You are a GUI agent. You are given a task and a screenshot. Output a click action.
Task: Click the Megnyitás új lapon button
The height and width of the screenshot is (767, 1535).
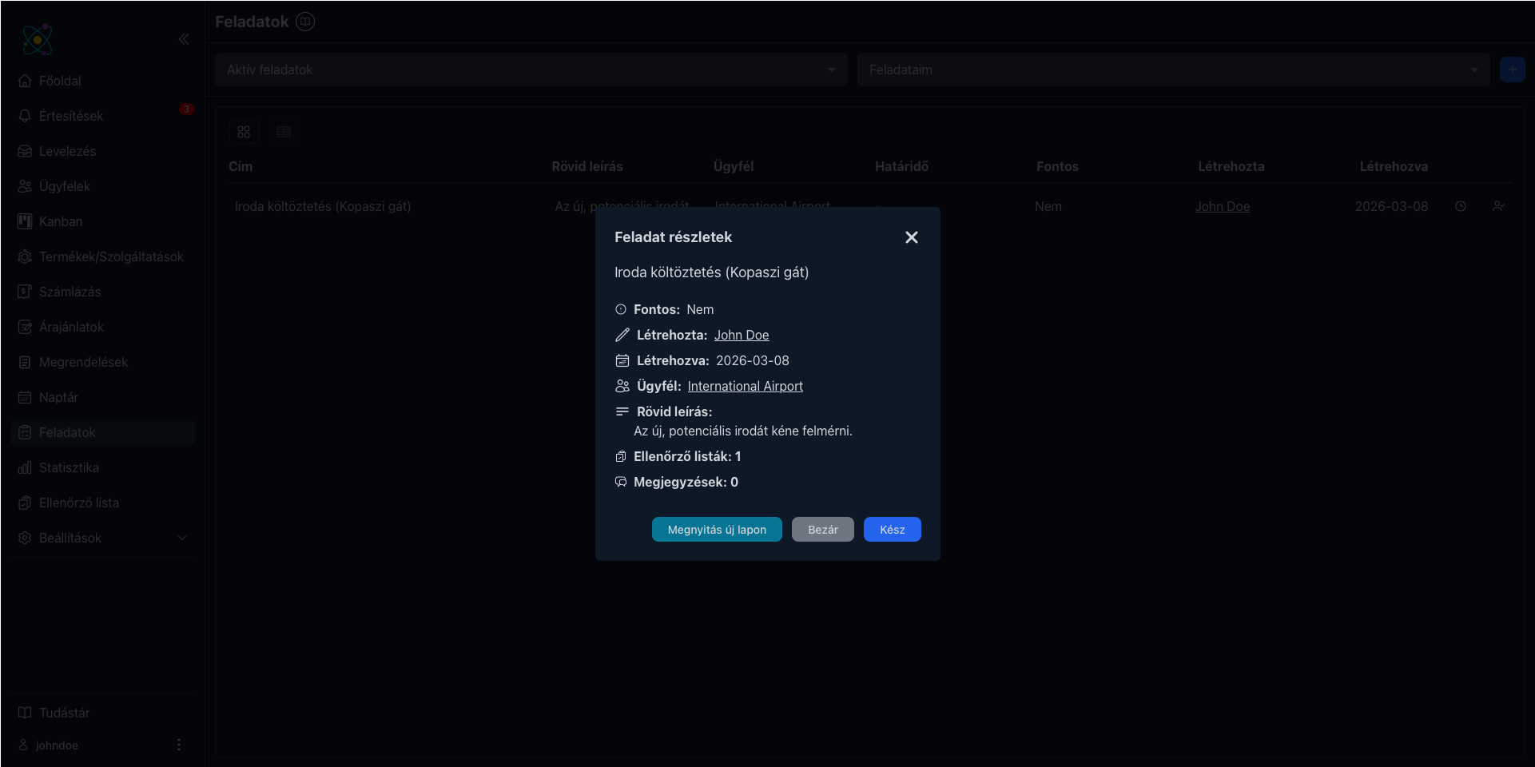pyautogui.click(x=716, y=529)
